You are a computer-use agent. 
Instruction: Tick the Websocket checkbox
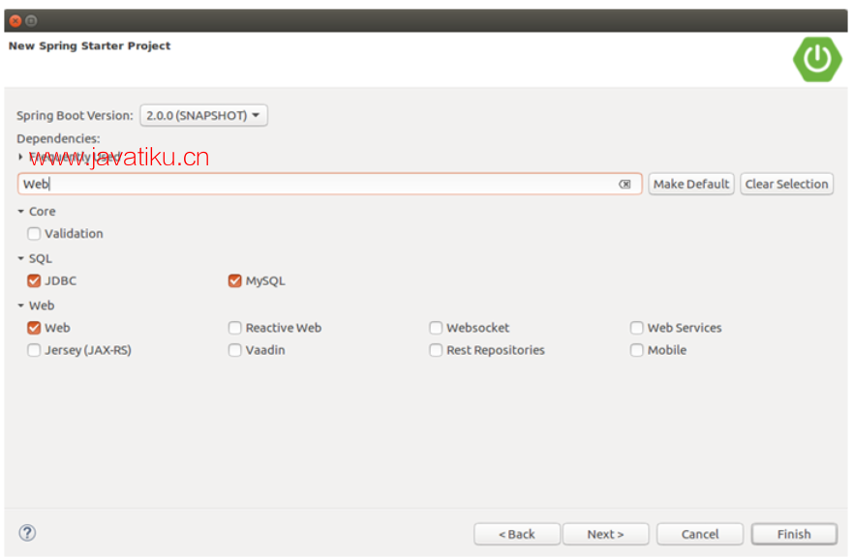[x=436, y=328]
